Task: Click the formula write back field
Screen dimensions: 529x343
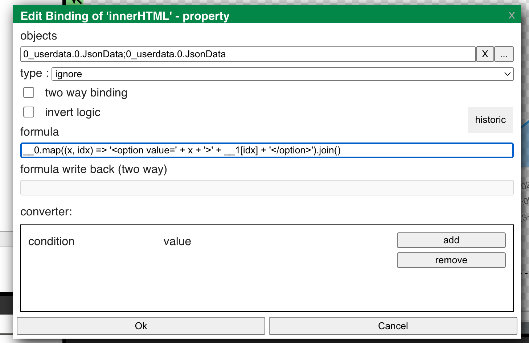Action: click(x=267, y=187)
